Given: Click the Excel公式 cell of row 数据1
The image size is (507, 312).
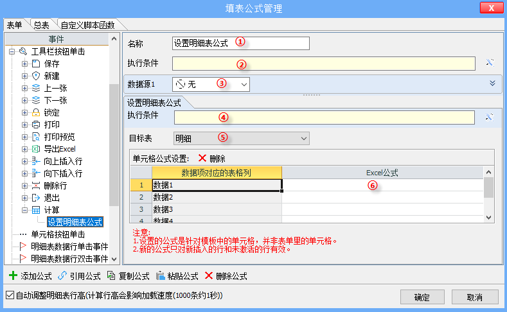Looking at the screenshot, I should point(382,185).
